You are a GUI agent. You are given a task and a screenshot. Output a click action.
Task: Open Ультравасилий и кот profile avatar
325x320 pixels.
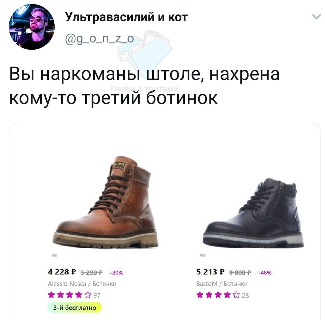click(32, 27)
